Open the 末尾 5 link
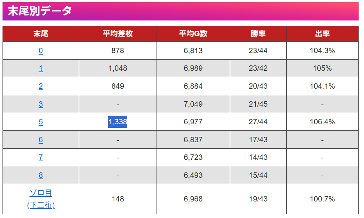The width and height of the screenshot is (364, 218). tap(41, 122)
